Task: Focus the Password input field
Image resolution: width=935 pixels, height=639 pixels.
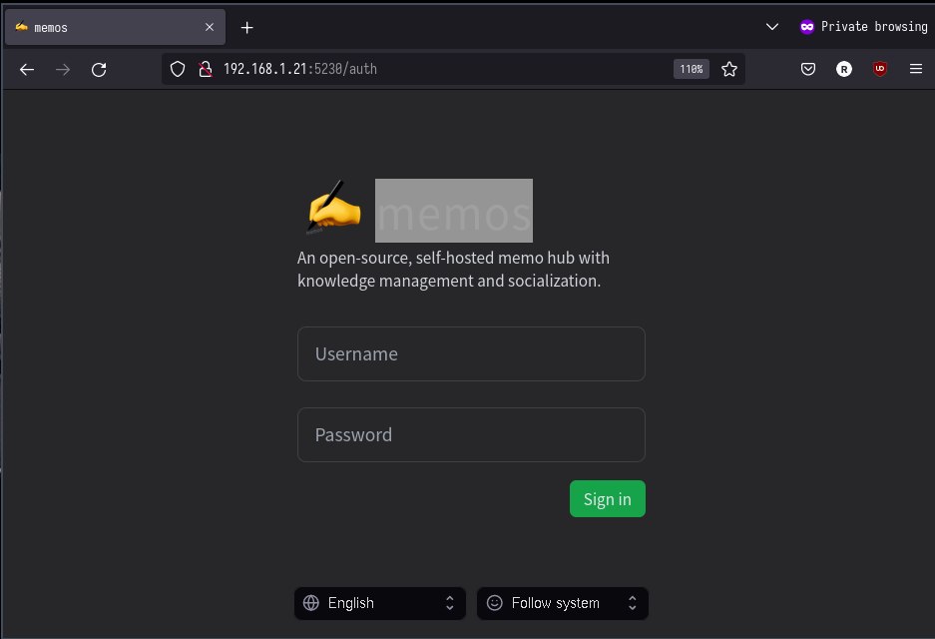Action: tap(471, 435)
